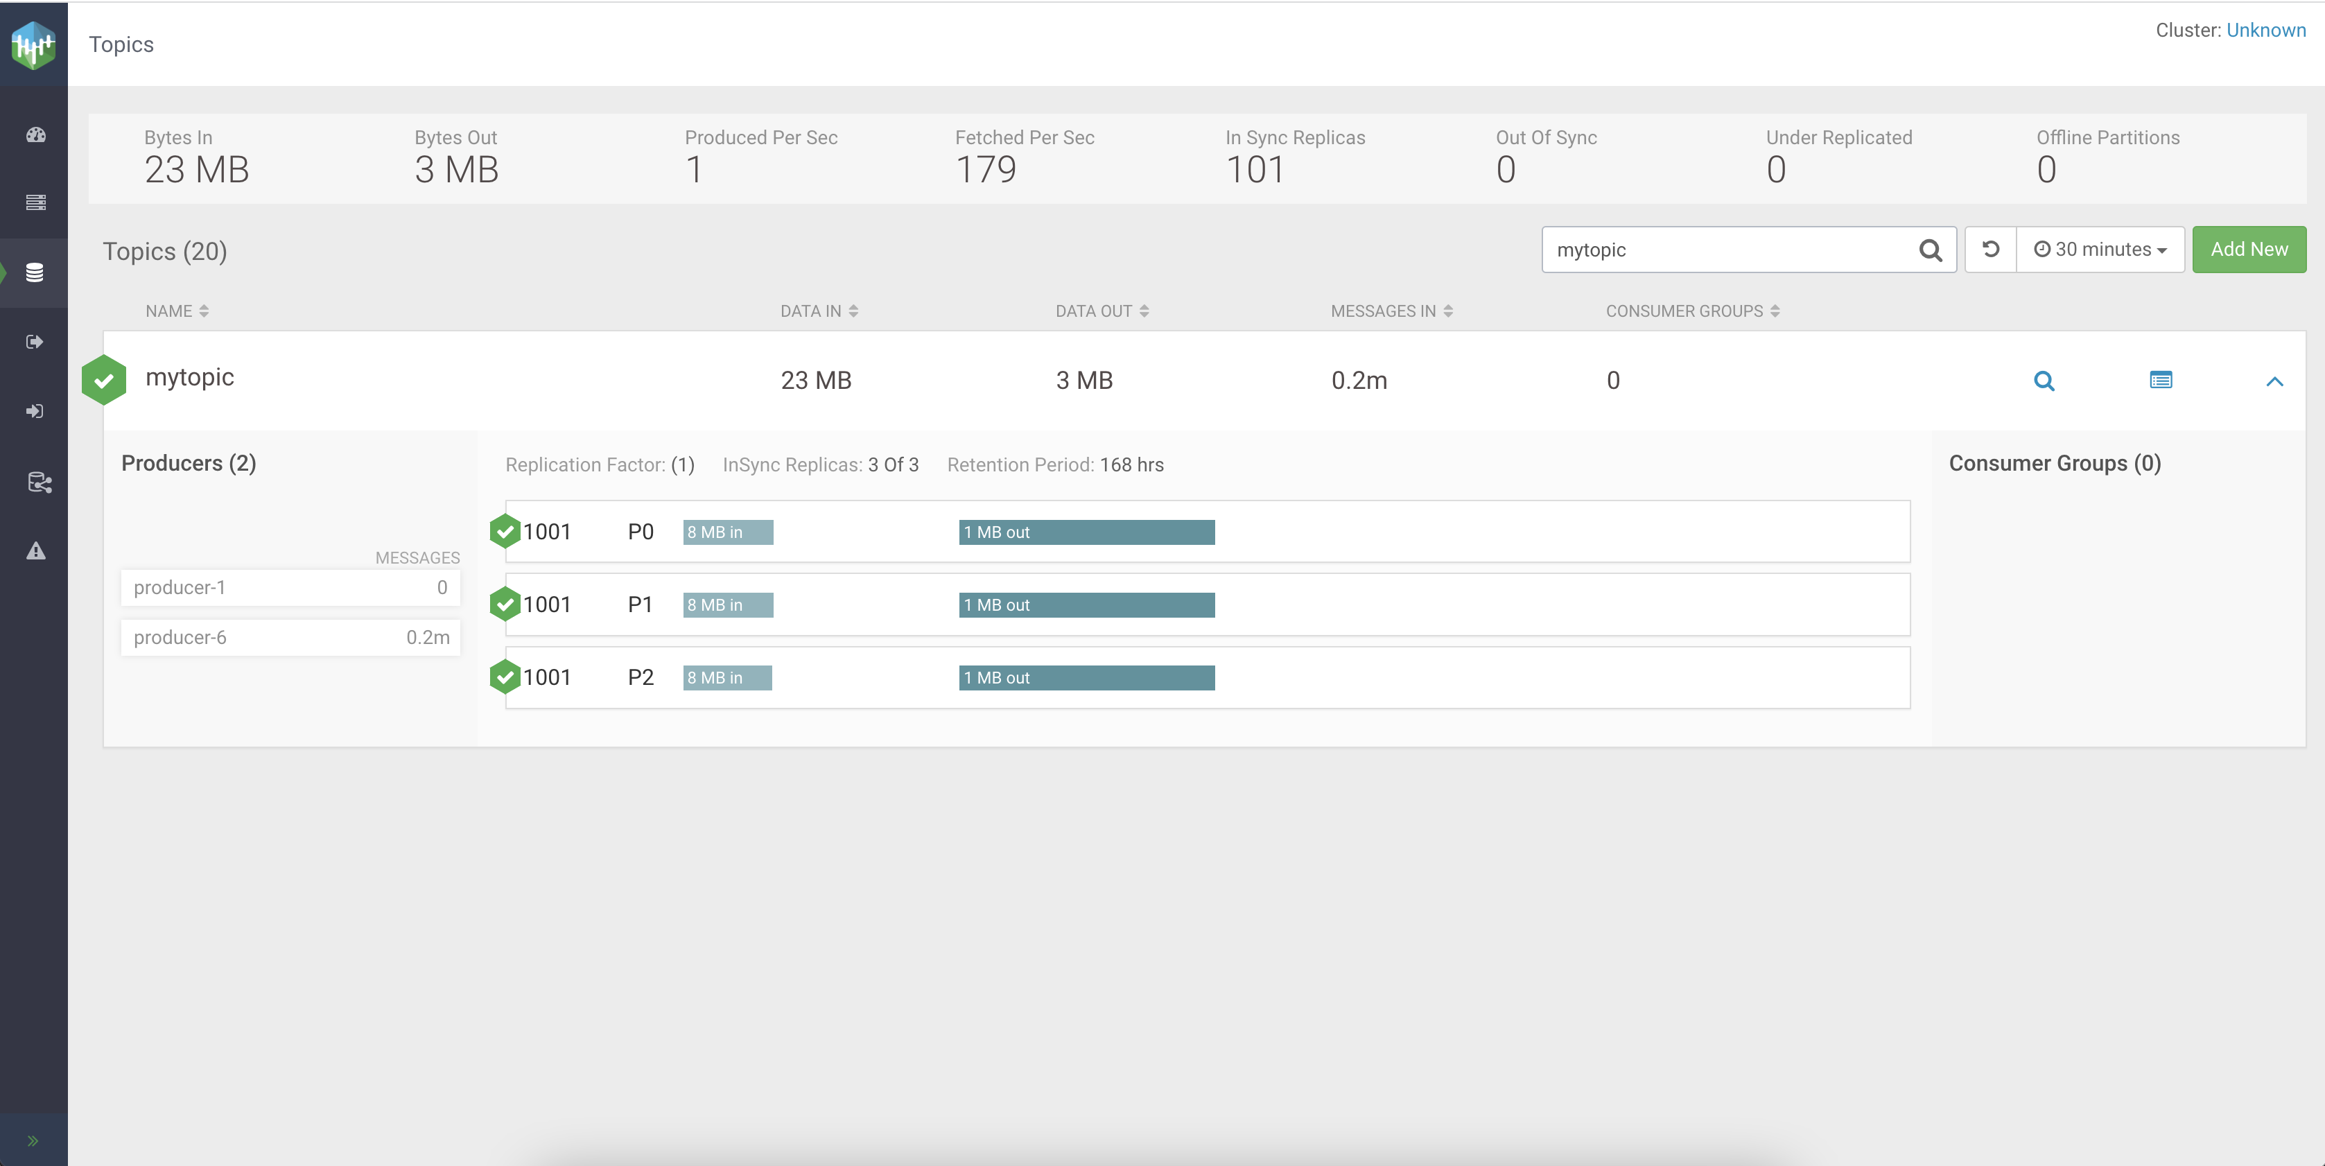Open the 30 minutes time range dropdown
This screenshot has height=1166, width=2325.
(x=2100, y=249)
